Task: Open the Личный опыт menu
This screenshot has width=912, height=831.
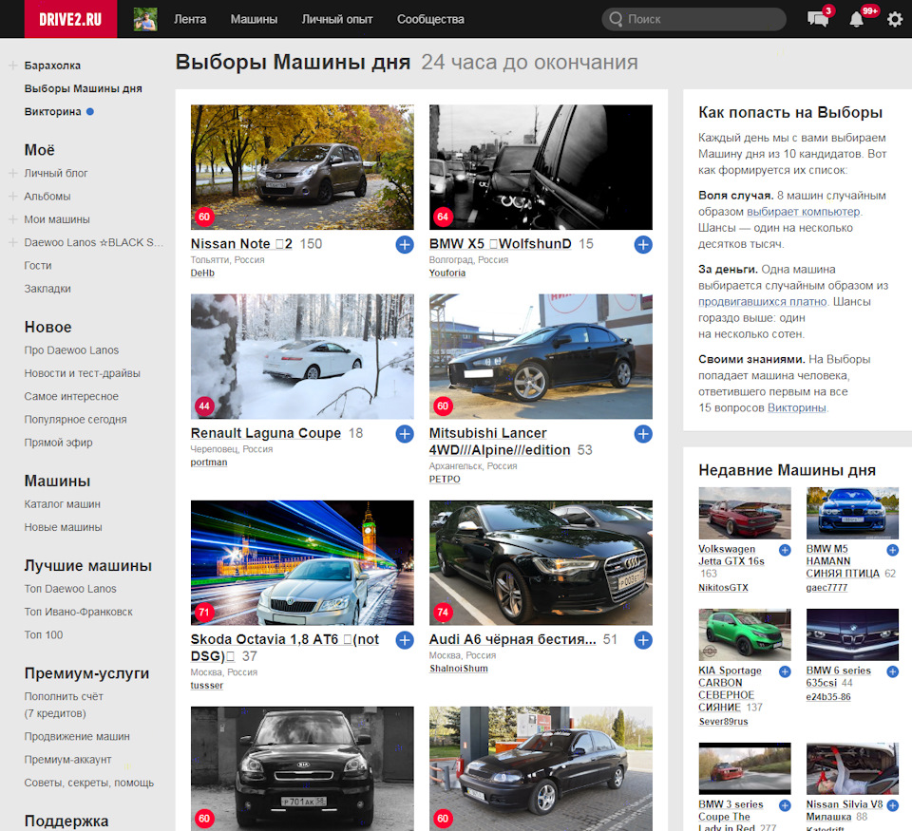Action: click(337, 19)
